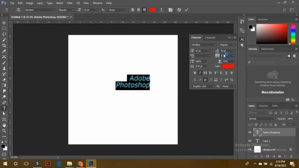Viewport: 299px width, 168px height.
Task: Toggle Underline in Character panel
Action: 226,73
